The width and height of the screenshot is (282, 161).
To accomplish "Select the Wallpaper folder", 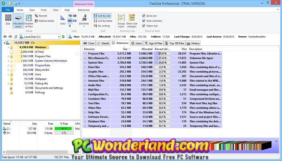I will click(x=41, y=79).
